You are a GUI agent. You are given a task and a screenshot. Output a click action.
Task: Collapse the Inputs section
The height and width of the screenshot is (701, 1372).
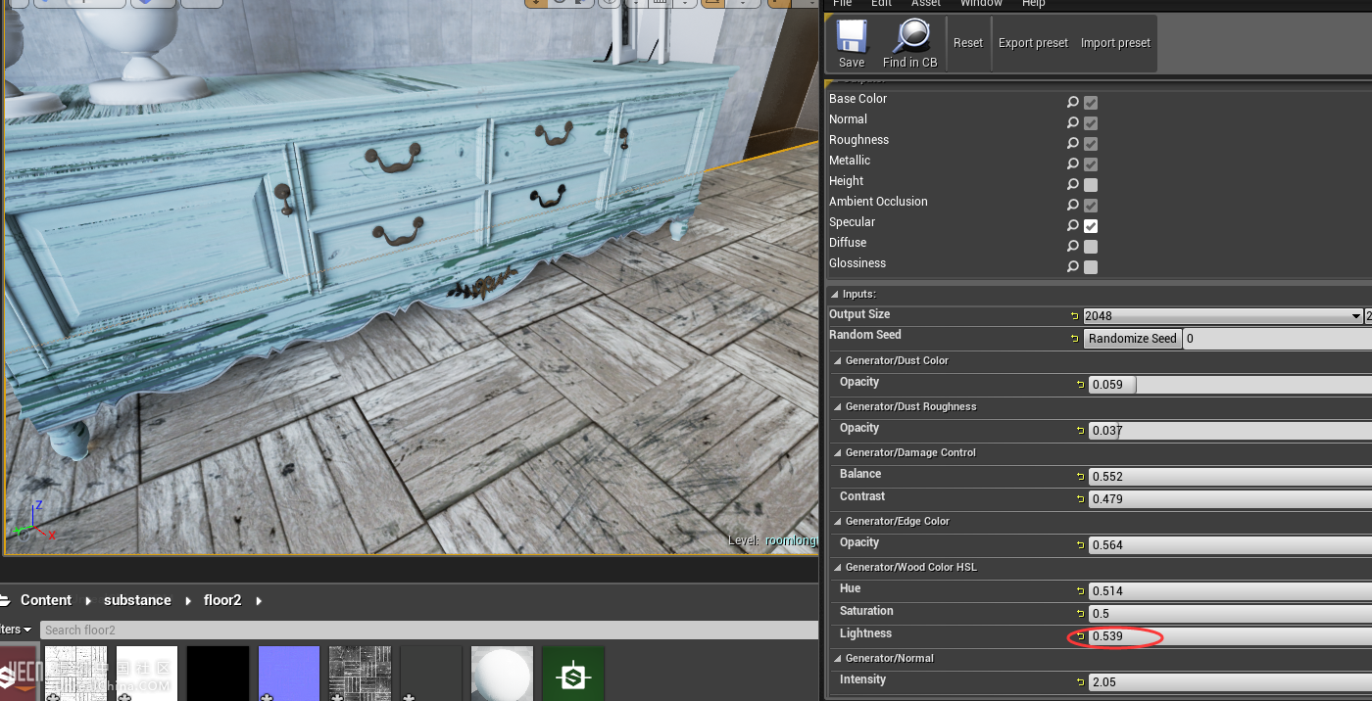(x=835, y=295)
